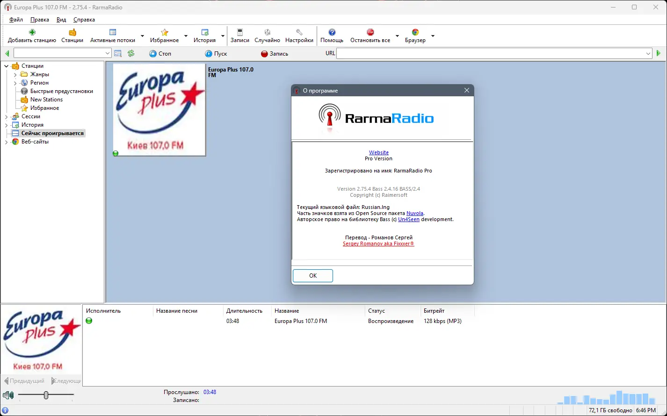Open Записи from the toolbar
This screenshot has width=667, height=416.
point(240,36)
